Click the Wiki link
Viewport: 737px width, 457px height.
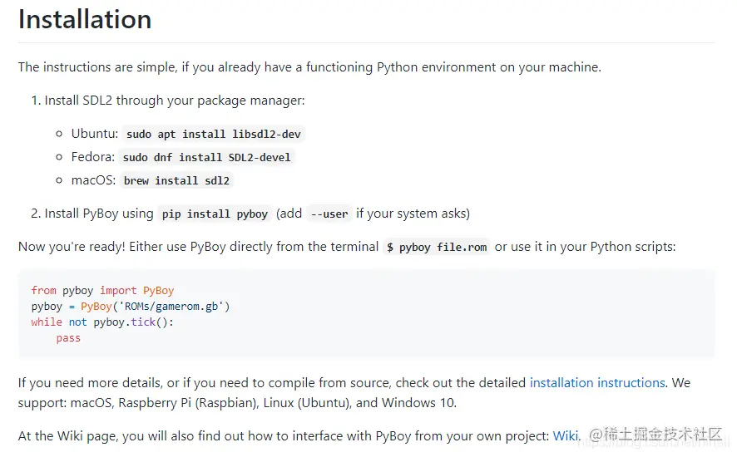tap(566, 435)
